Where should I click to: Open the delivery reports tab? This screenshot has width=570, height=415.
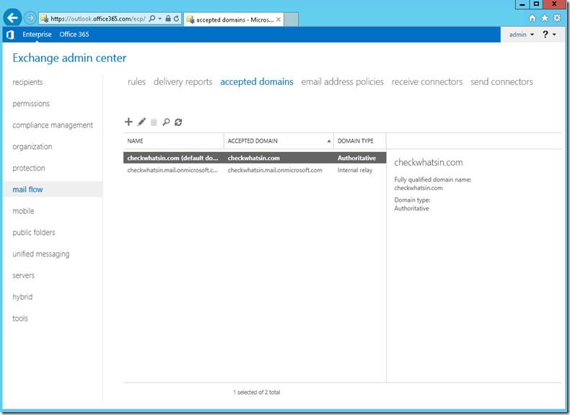(183, 82)
